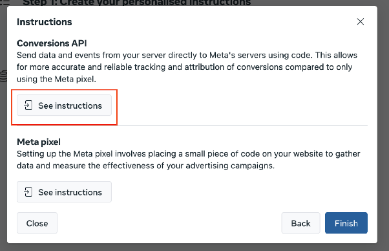Image resolution: width=389 pixels, height=251 pixels.
Task: Click the list icon beside the Step 1 heading
Action: [5, 3]
